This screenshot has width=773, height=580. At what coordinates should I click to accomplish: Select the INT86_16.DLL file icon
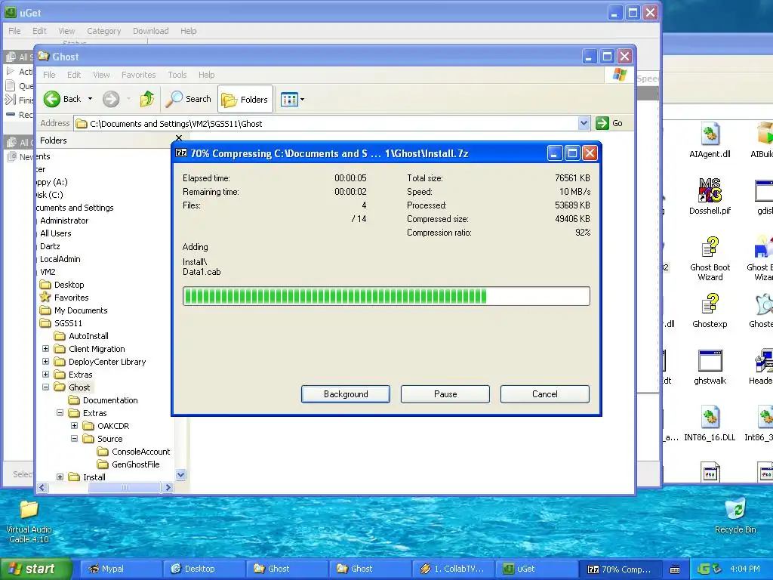[710, 417]
